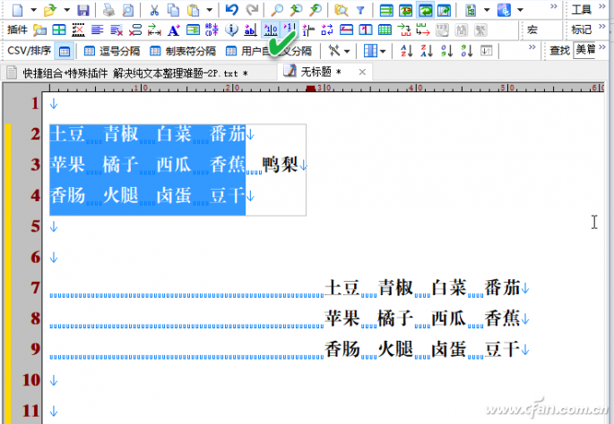Image resolution: width=614 pixels, height=424 pixels.
Task: Click the 查找 find box with 美篇
Action: [x=584, y=50]
